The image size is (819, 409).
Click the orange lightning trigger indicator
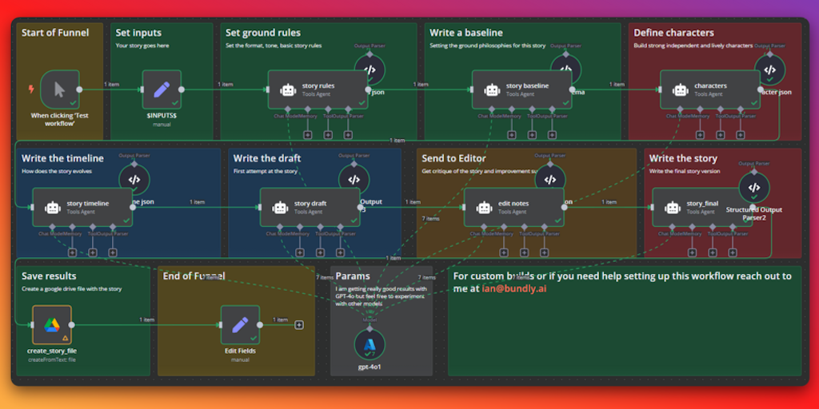31,89
